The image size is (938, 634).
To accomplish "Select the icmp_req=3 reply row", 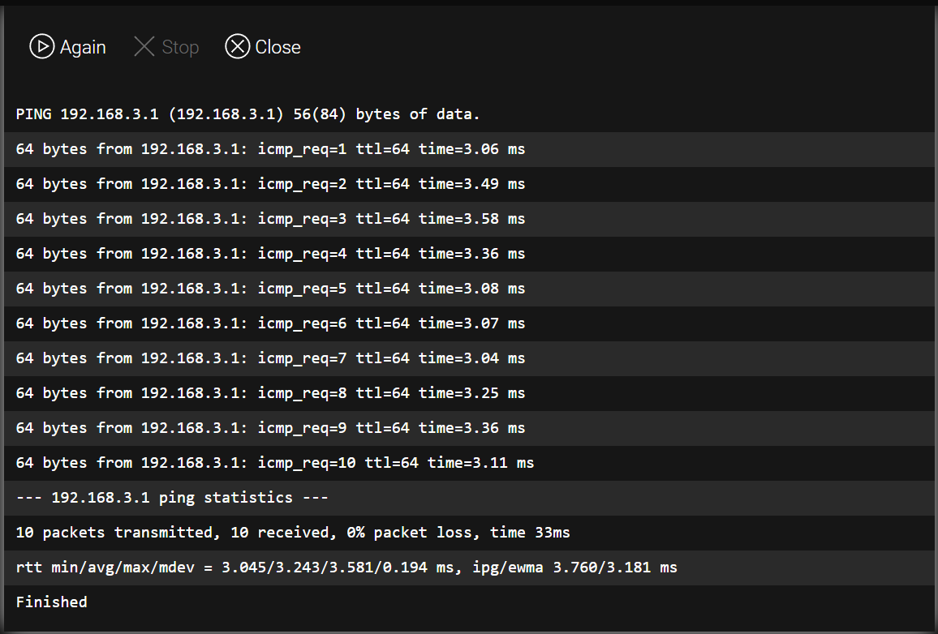I will coord(470,219).
